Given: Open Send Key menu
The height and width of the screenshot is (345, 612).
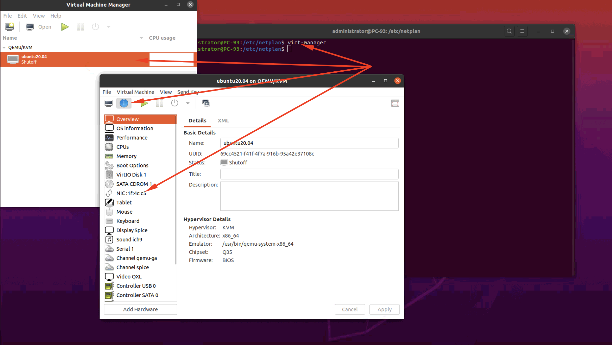Looking at the screenshot, I should [188, 92].
